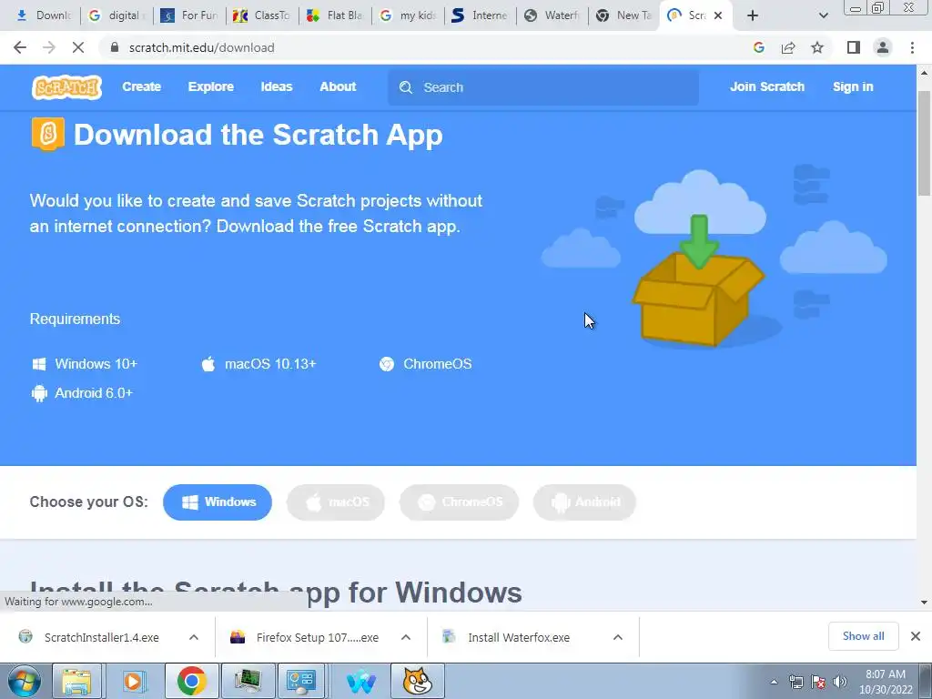Image resolution: width=932 pixels, height=699 pixels.
Task: Click the Action Center flag tray icon
Action: [818, 682]
